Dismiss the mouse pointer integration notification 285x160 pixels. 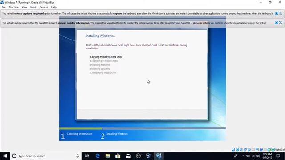(277, 23)
